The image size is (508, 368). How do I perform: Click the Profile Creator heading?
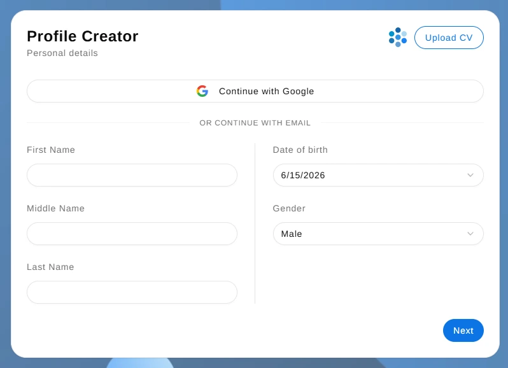click(83, 36)
